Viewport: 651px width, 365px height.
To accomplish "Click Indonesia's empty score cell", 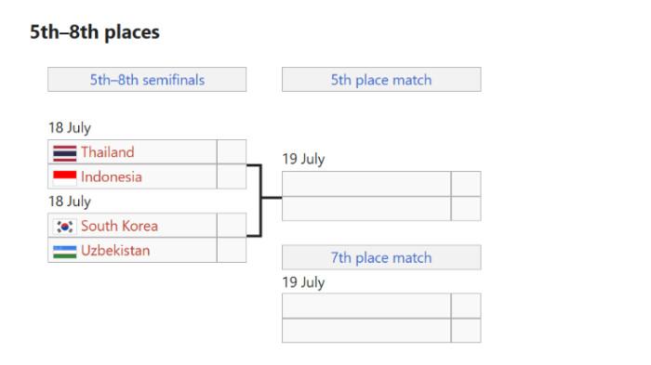I will coord(232,176).
